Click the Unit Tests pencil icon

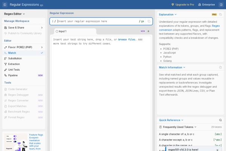click(6, 69)
